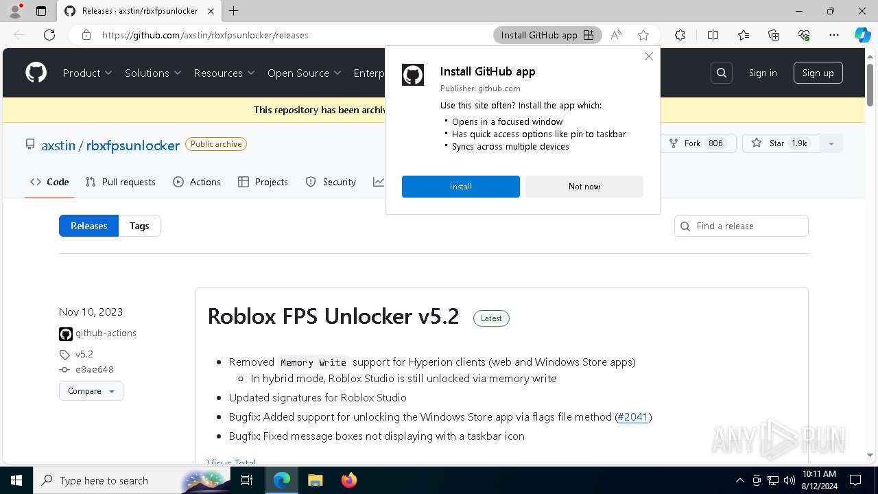Screen dimensions: 878x494
Task: Select the Tags toggle button
Action: point(139,226)
